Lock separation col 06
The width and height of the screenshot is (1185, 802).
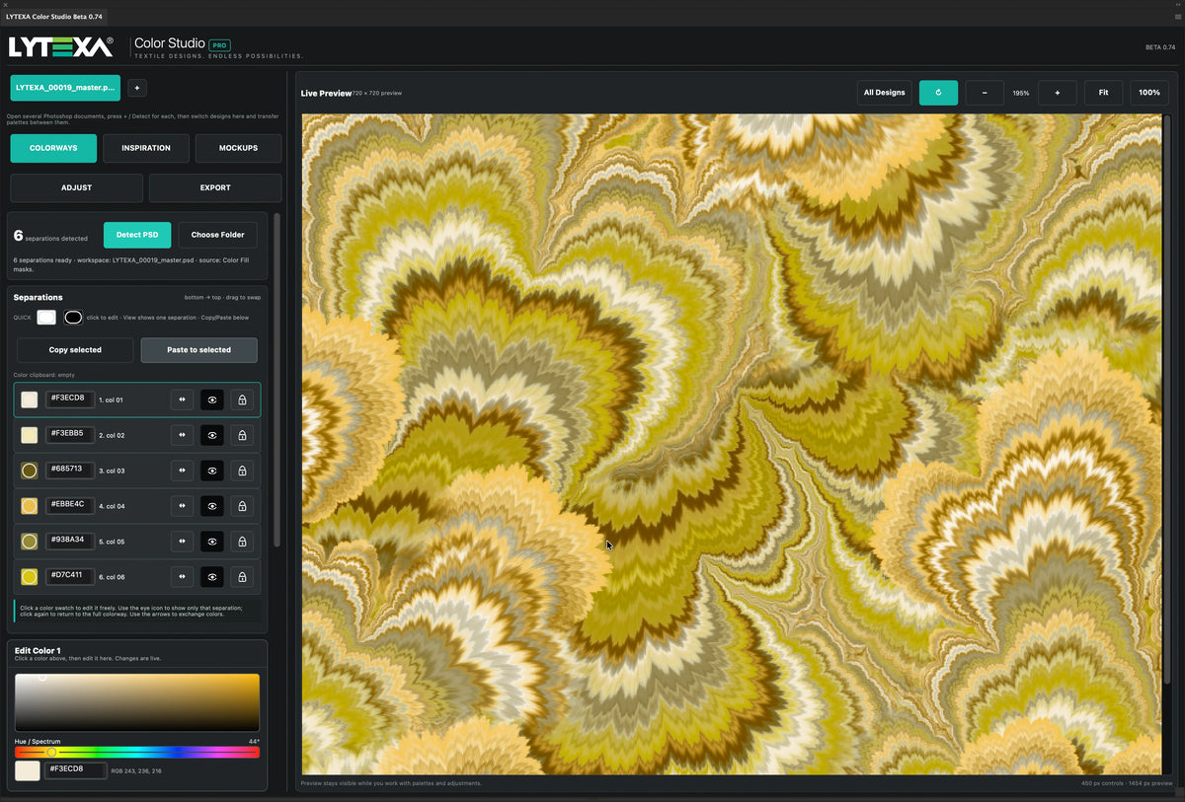(x=242, y=577)
